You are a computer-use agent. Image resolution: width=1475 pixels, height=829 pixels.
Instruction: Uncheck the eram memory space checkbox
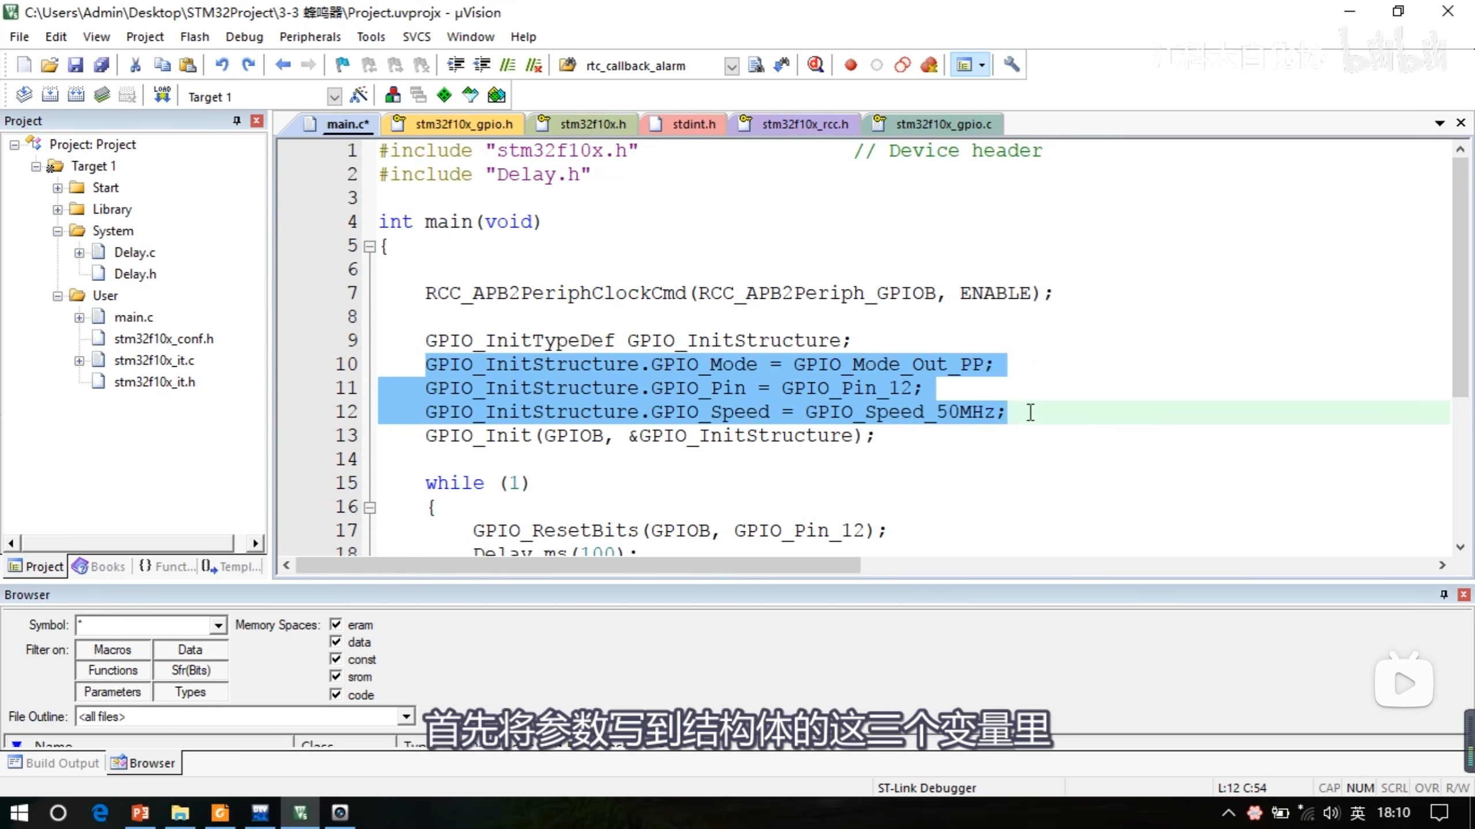tap(336, 625)
